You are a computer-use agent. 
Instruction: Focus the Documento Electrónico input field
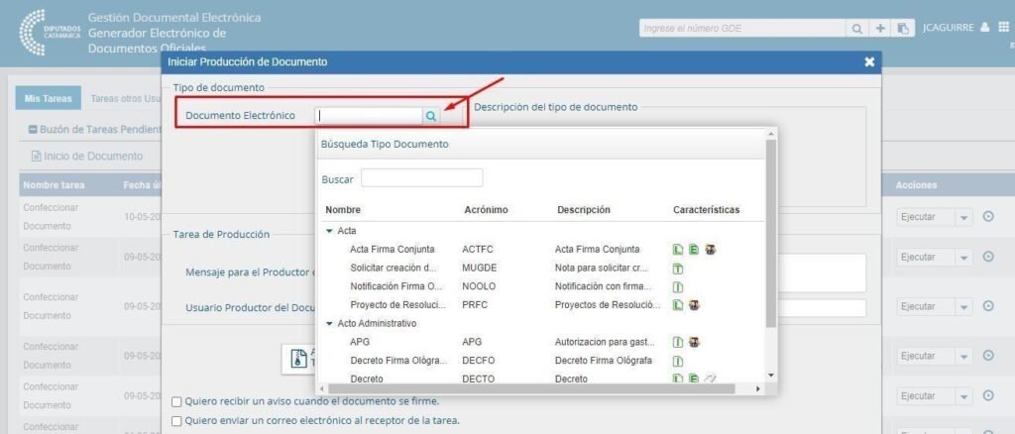[369, 116]
